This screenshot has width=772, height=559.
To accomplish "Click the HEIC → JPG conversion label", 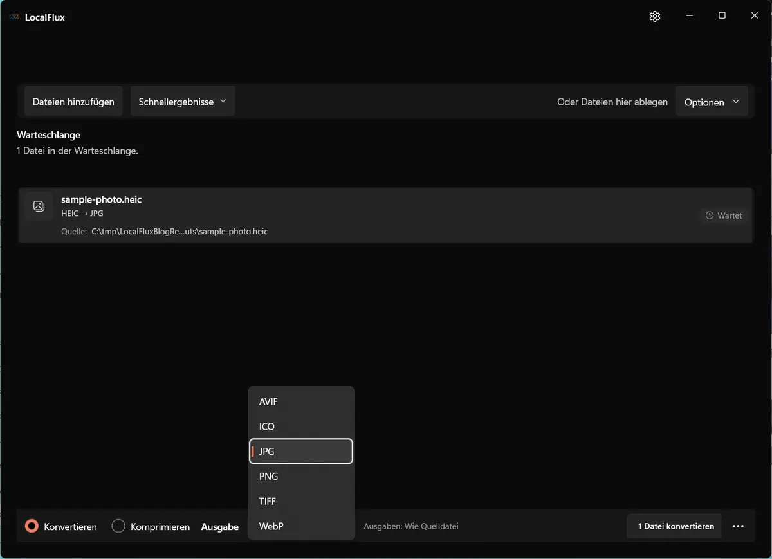I will tap(82, 214).
